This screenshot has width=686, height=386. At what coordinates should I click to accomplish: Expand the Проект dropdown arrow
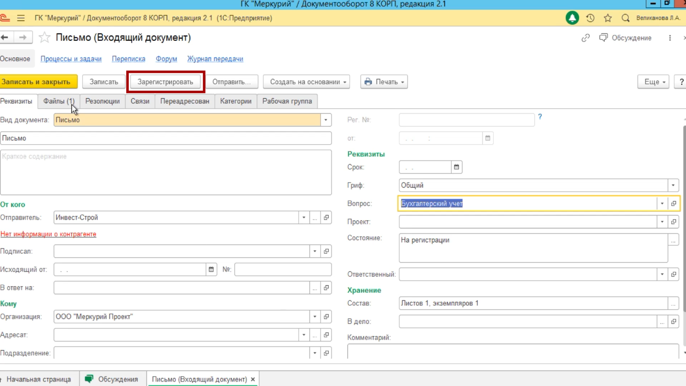click(x=662, y=221)
